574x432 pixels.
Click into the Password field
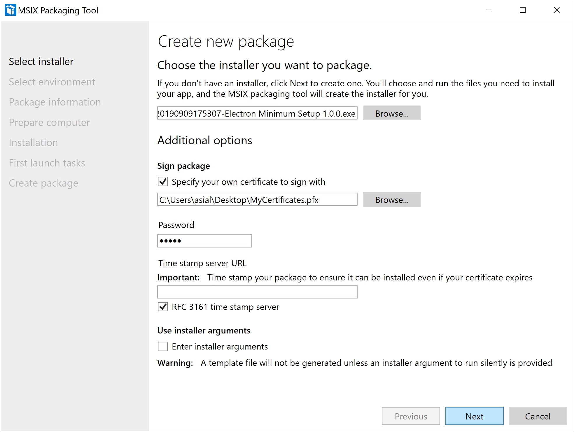pyautogui.click(x=204, y=241)
